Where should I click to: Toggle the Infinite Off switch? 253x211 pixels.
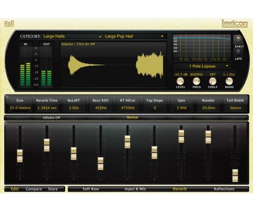click(51, 118)
